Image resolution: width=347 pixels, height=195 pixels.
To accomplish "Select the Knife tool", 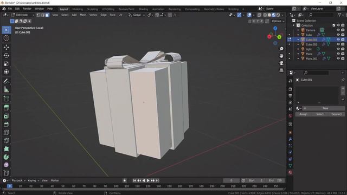I will pyautogui.click(x=6, y=141).
